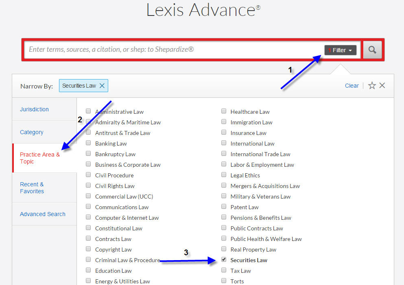
Task: Click Clear filters link
Action: coord(352,86)
